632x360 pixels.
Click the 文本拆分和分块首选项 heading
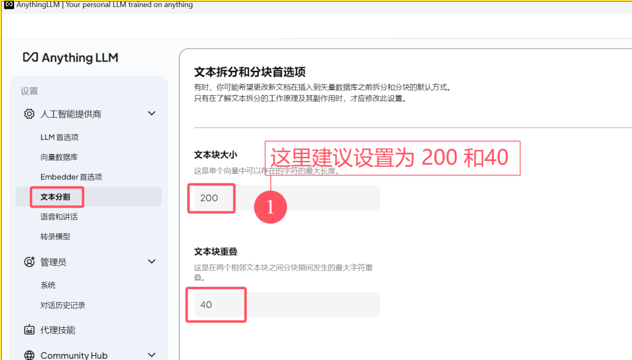click(x=250, y=72)
